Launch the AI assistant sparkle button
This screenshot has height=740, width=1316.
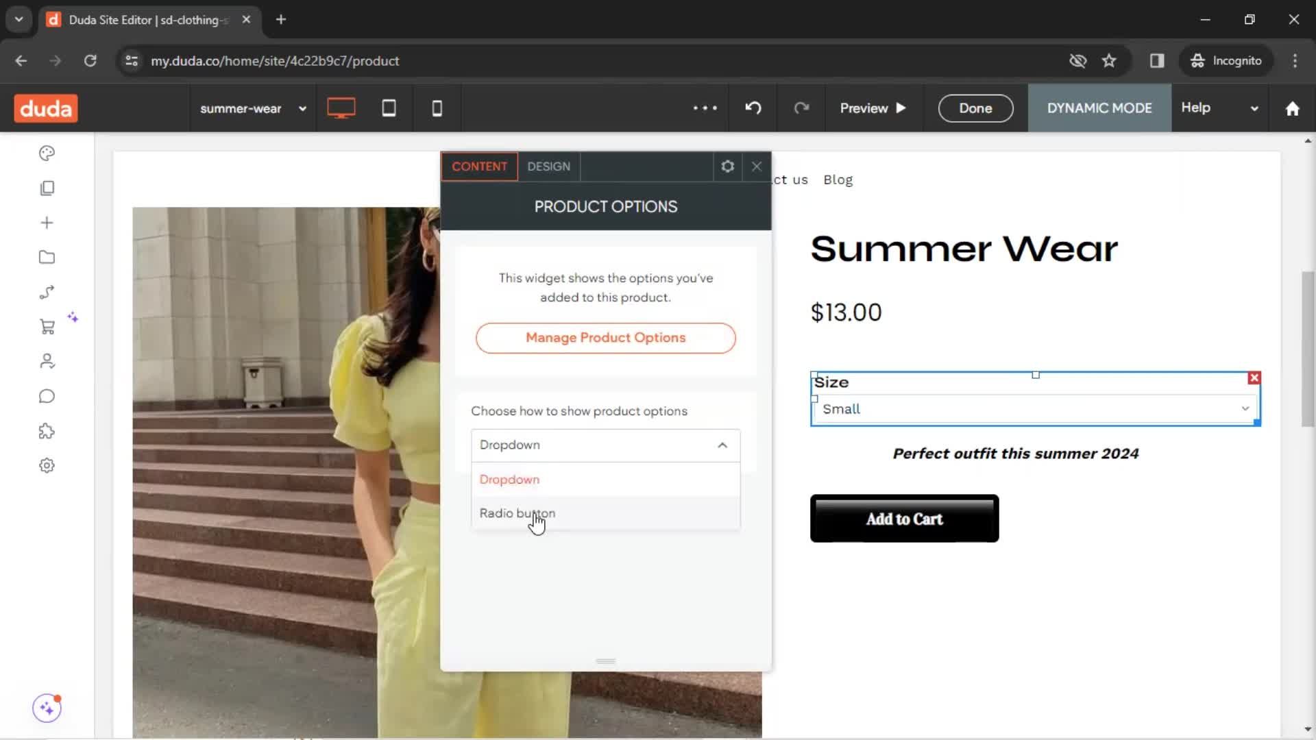[x=47, y=708]
